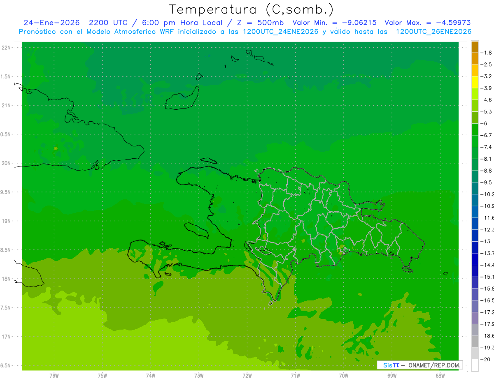The height and width of the screenshot is (381, 494).
Task: Click the yellow swatch between -3.2 and -3.9
Action: pos(475,82)
